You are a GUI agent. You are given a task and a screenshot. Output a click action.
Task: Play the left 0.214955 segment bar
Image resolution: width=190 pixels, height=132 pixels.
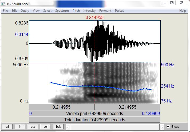pos(62,107)
